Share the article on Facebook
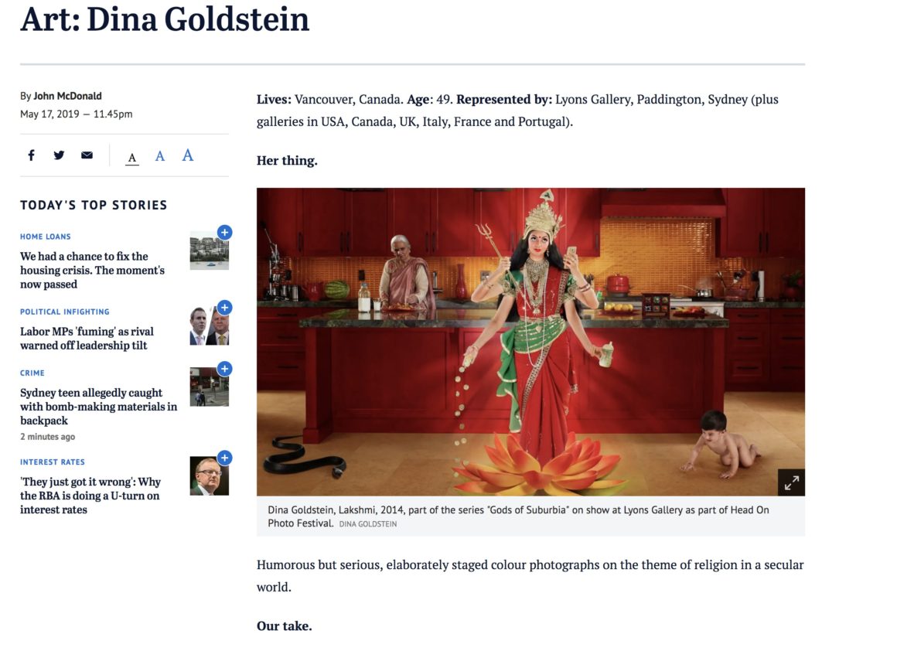The image size is (897, 661). click(x=32, y=155)
